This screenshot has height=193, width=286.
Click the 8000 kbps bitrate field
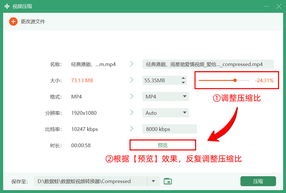click(170, 129)
